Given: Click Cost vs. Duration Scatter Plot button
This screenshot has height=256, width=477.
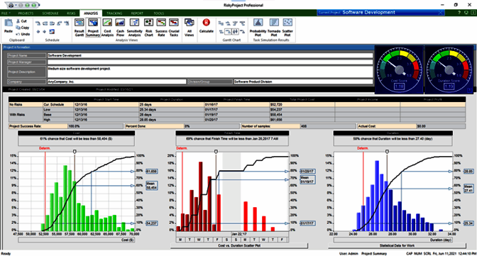Looking at the screenshot, I should point(239,245).
